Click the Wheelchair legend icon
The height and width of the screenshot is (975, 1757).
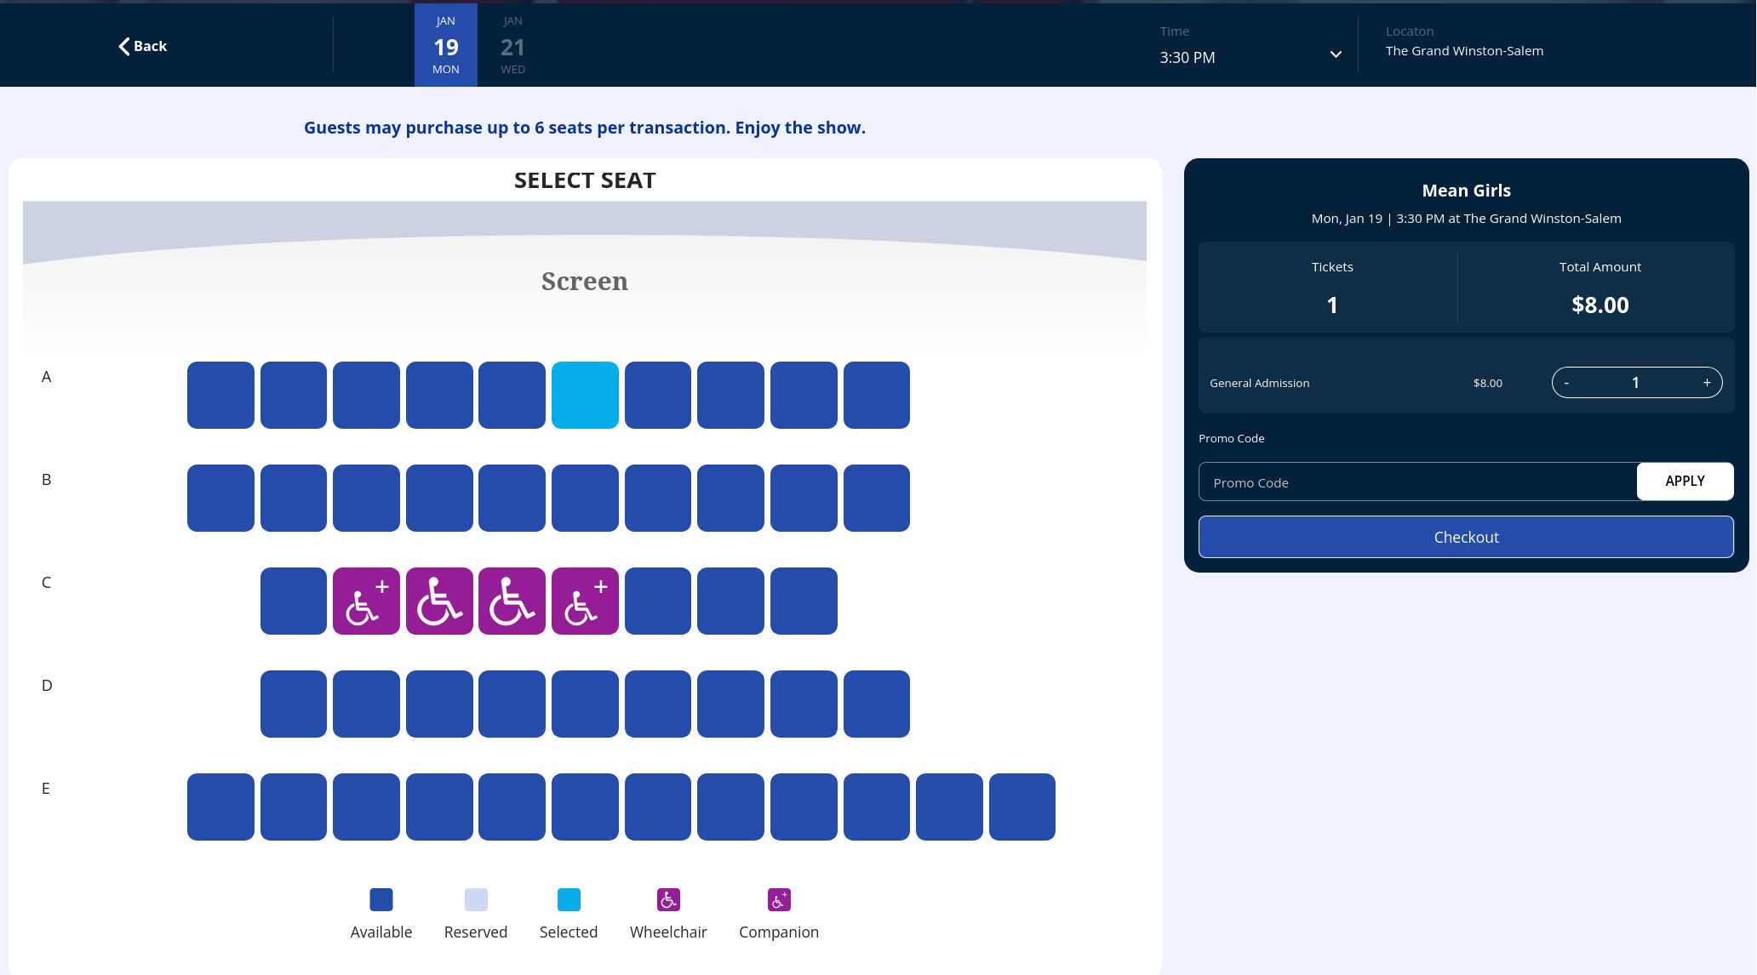point(668,899)
